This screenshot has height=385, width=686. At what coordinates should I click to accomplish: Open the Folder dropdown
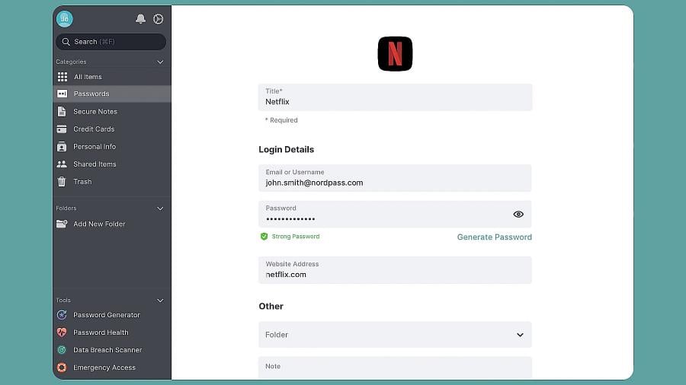tap(395, 335)
